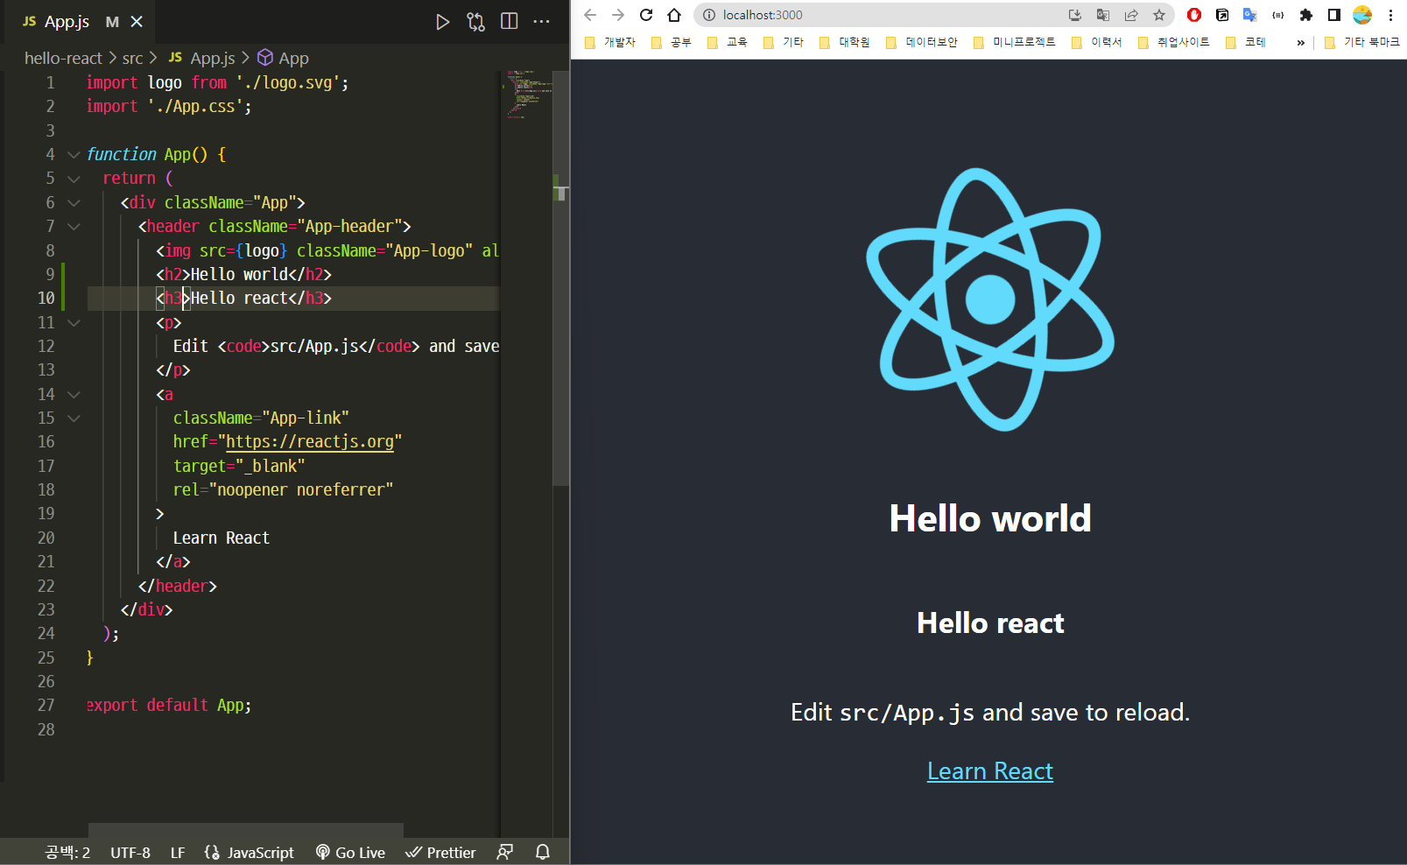The height and width of the screenshot is (865, 1407).
Task: View site information icon in address bar
Action: tap(709, 15)
